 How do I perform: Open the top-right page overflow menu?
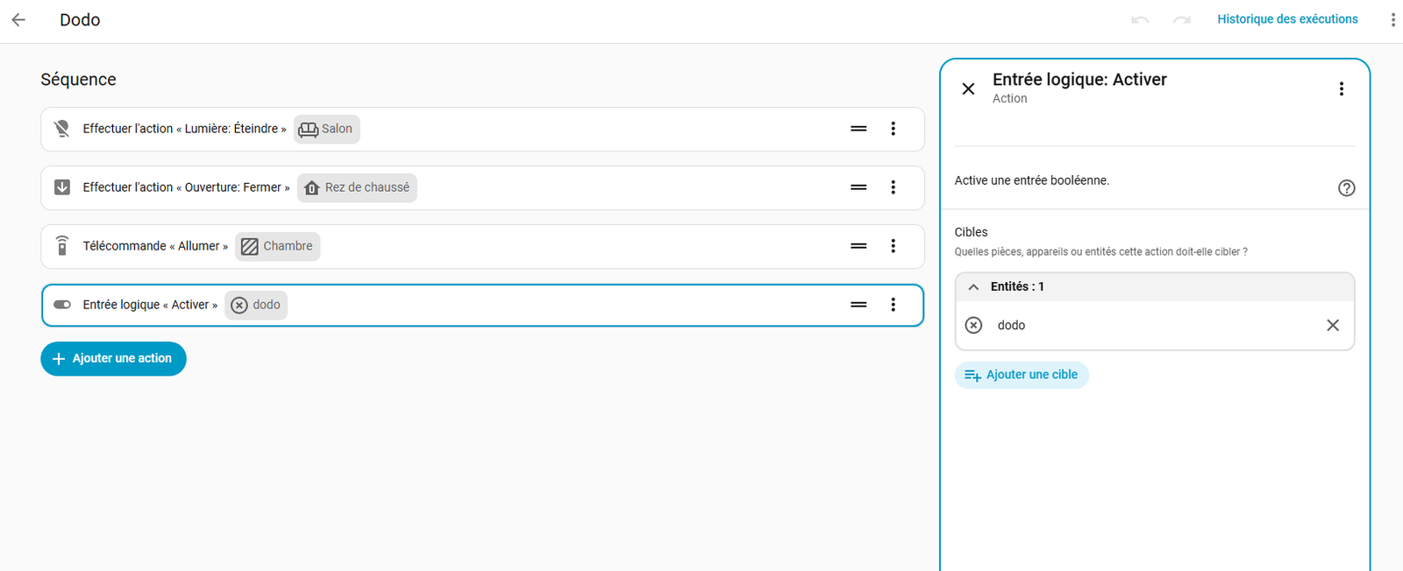[x=1392, y=19]
